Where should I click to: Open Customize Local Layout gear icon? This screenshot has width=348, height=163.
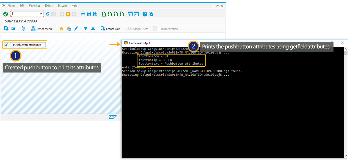pos(151,14)
